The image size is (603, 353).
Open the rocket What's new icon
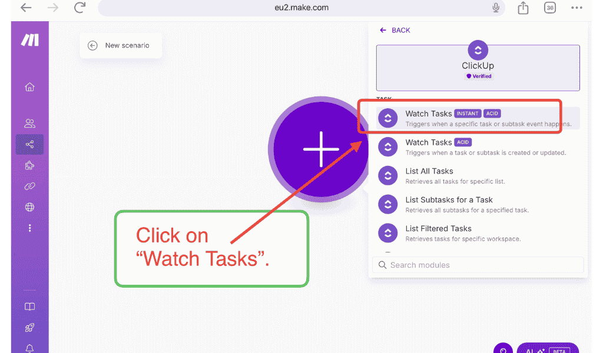(29, 328)
